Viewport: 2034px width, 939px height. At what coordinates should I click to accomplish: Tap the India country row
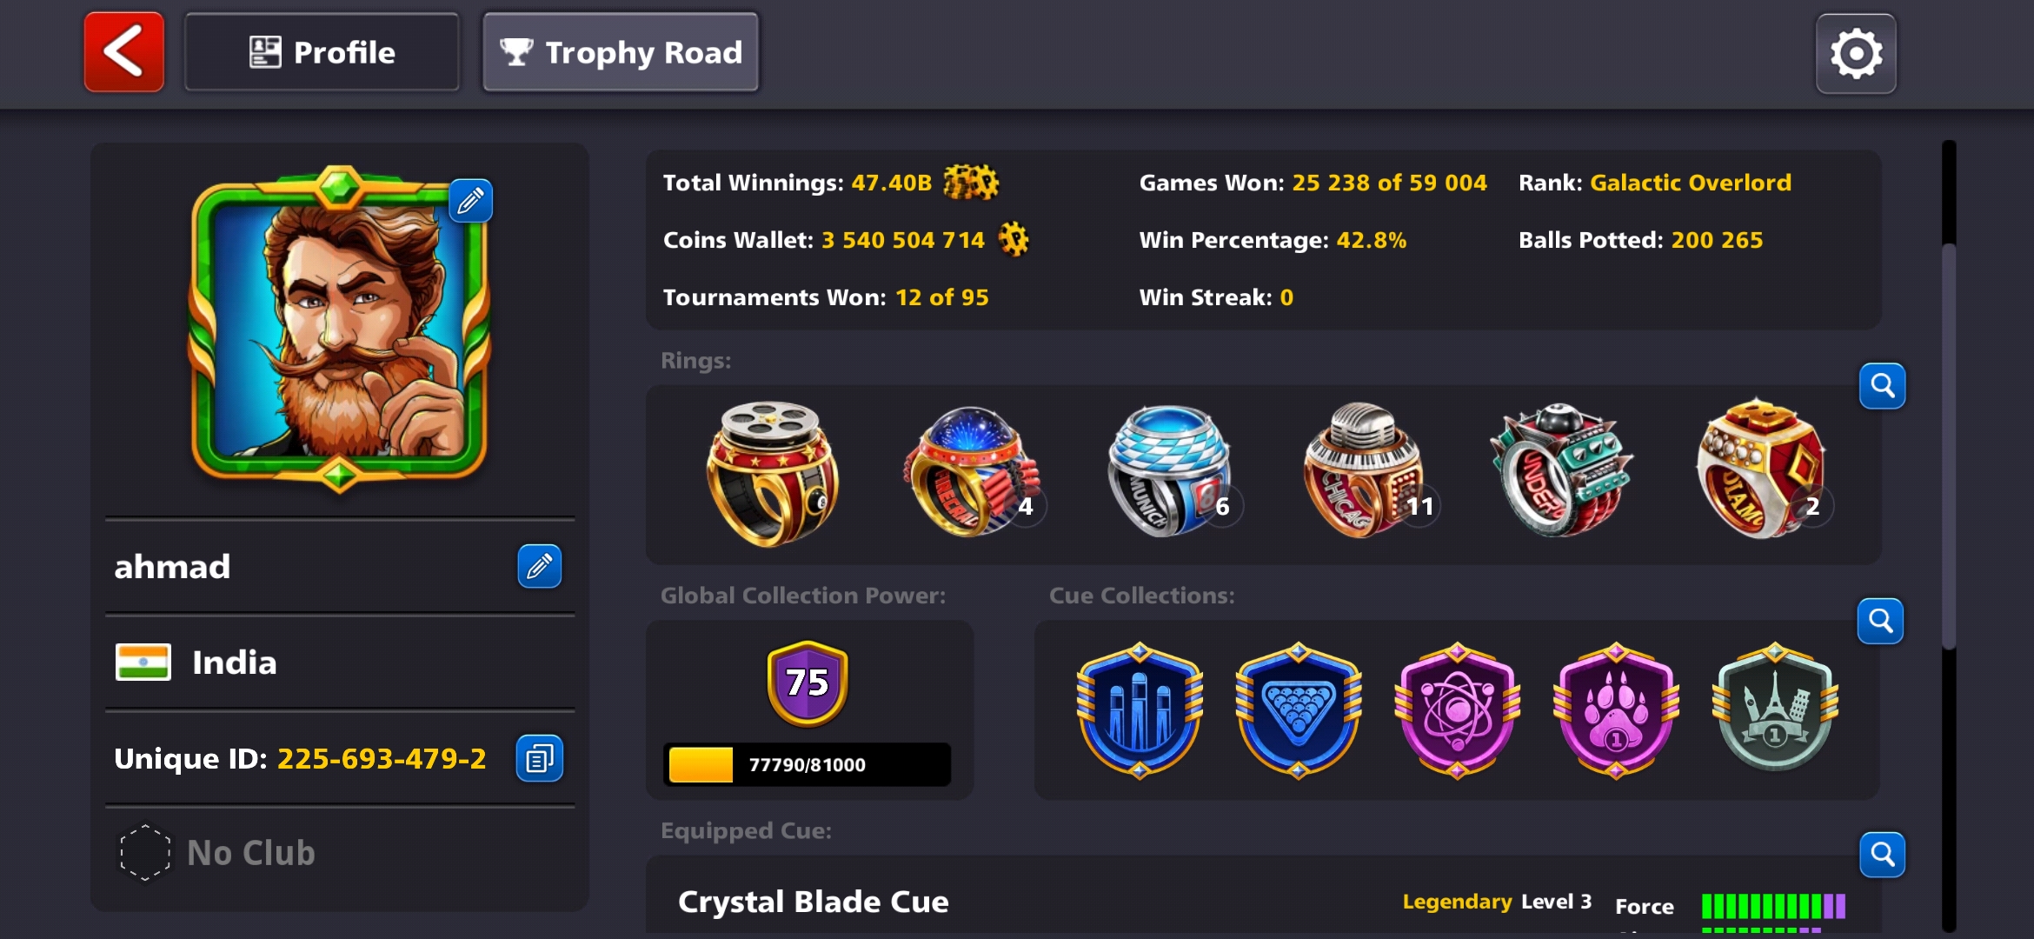[x=340, y=663]
